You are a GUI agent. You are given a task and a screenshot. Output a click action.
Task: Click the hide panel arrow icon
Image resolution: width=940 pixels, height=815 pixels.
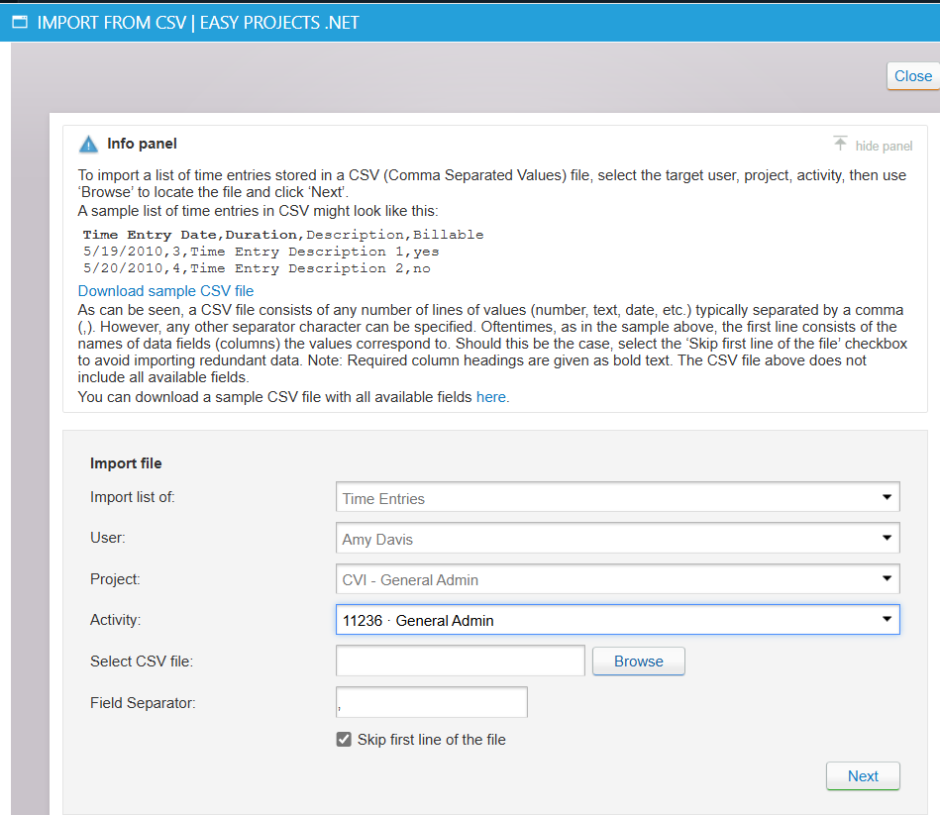(840, 144)
